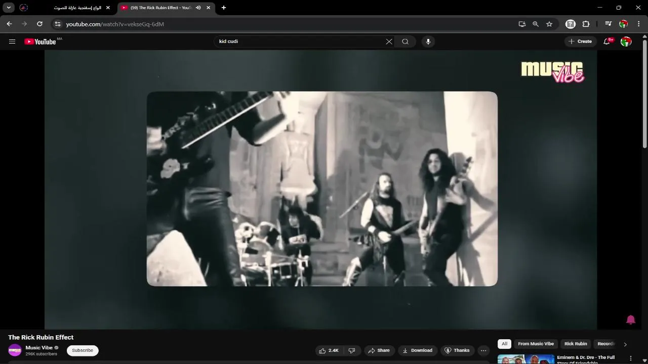Screen dimensions: 648x364
Task: Show next chips with arrow
Action: pos(625,344)
